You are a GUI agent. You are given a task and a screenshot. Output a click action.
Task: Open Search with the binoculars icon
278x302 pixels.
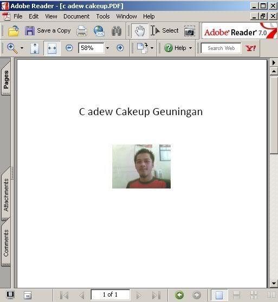tap(117, 31)
